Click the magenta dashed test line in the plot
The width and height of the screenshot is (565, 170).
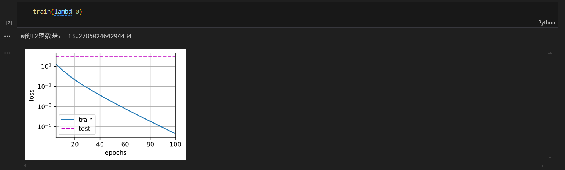[x=116, y=57]
